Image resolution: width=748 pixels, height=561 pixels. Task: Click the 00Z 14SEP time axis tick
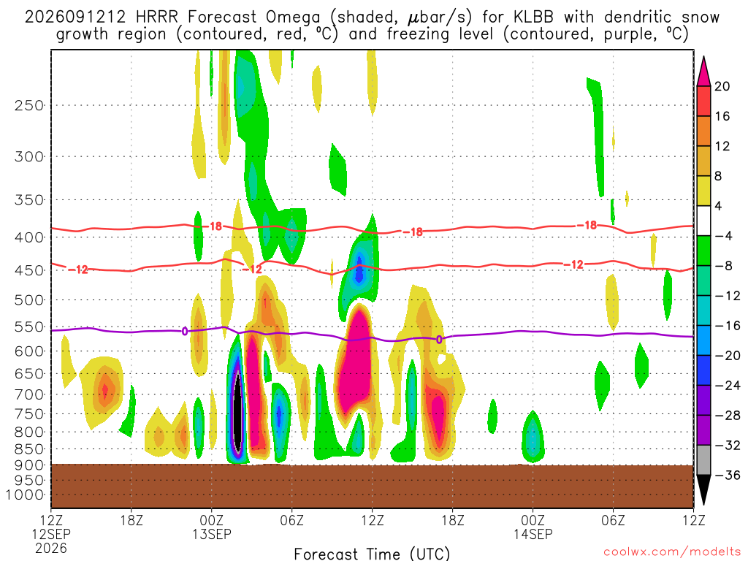pyautogui.click(x=533, y=527)
